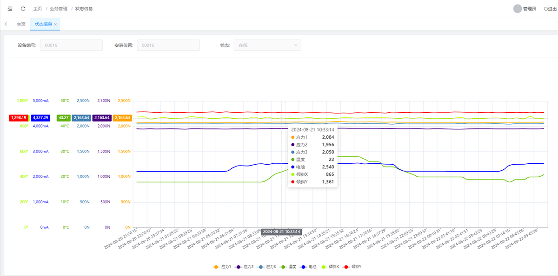Expand status select via chevron arrow
558x276 pixels.
pos(295,45)
